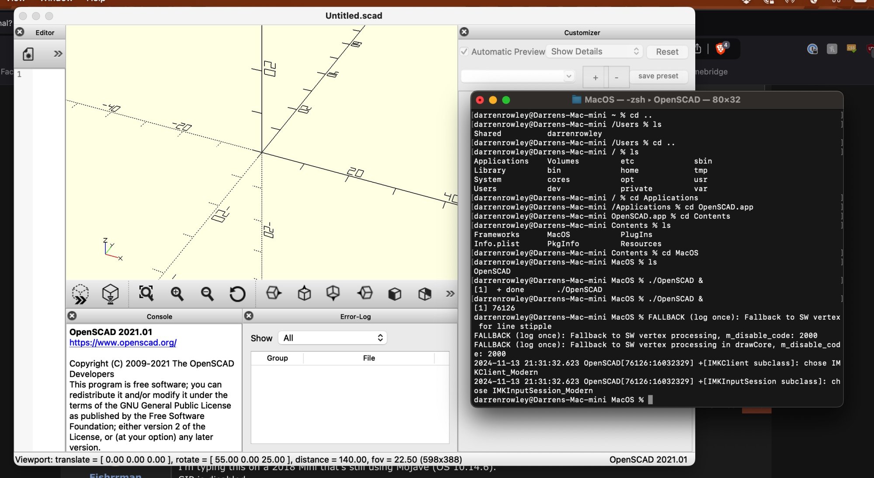
Task: Click the PlugIns entry in Terminal listing
Action: pos(636,234)
